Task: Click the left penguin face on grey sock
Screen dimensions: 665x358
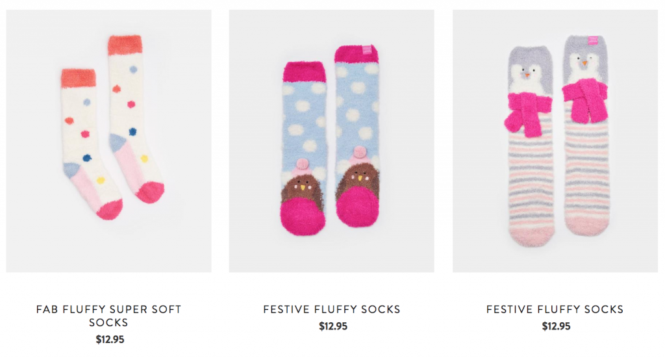Action: click(527, 75)
